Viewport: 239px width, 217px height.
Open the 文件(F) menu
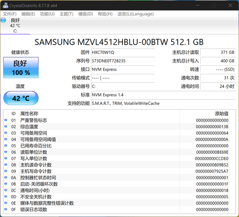[x=10, y=14]
